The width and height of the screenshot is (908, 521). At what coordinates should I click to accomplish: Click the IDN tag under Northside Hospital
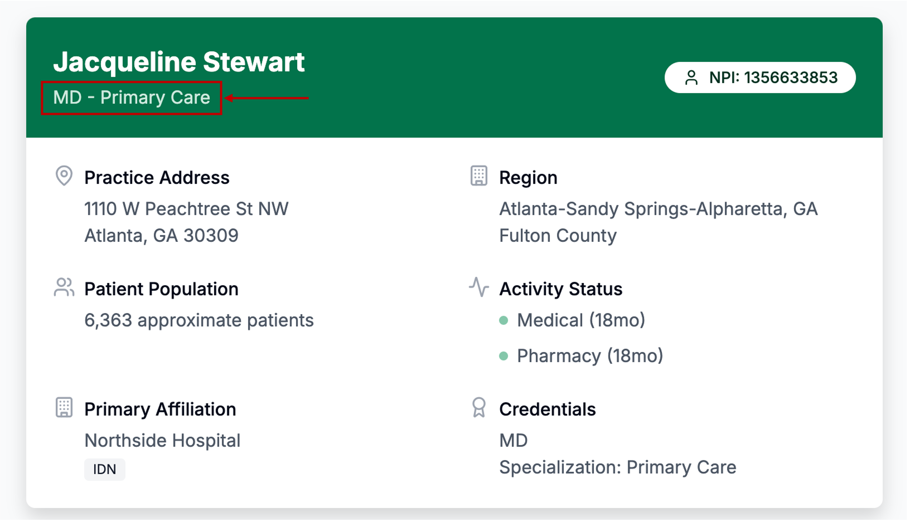point(104,469)
